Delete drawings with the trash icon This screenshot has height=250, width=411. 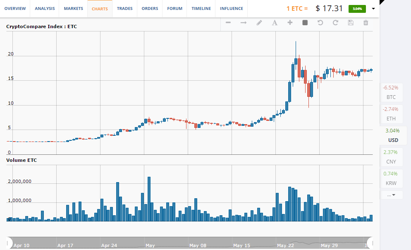(x=366, y=23)
